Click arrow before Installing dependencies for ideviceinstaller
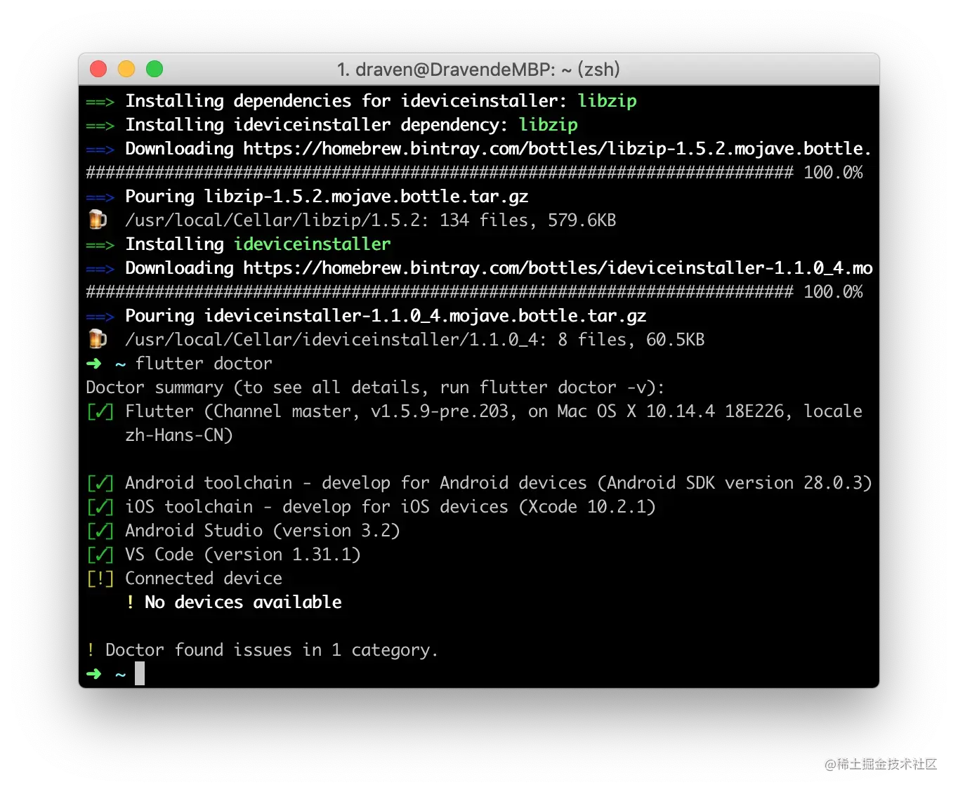The image size is (958, 792). click(100, 102)
